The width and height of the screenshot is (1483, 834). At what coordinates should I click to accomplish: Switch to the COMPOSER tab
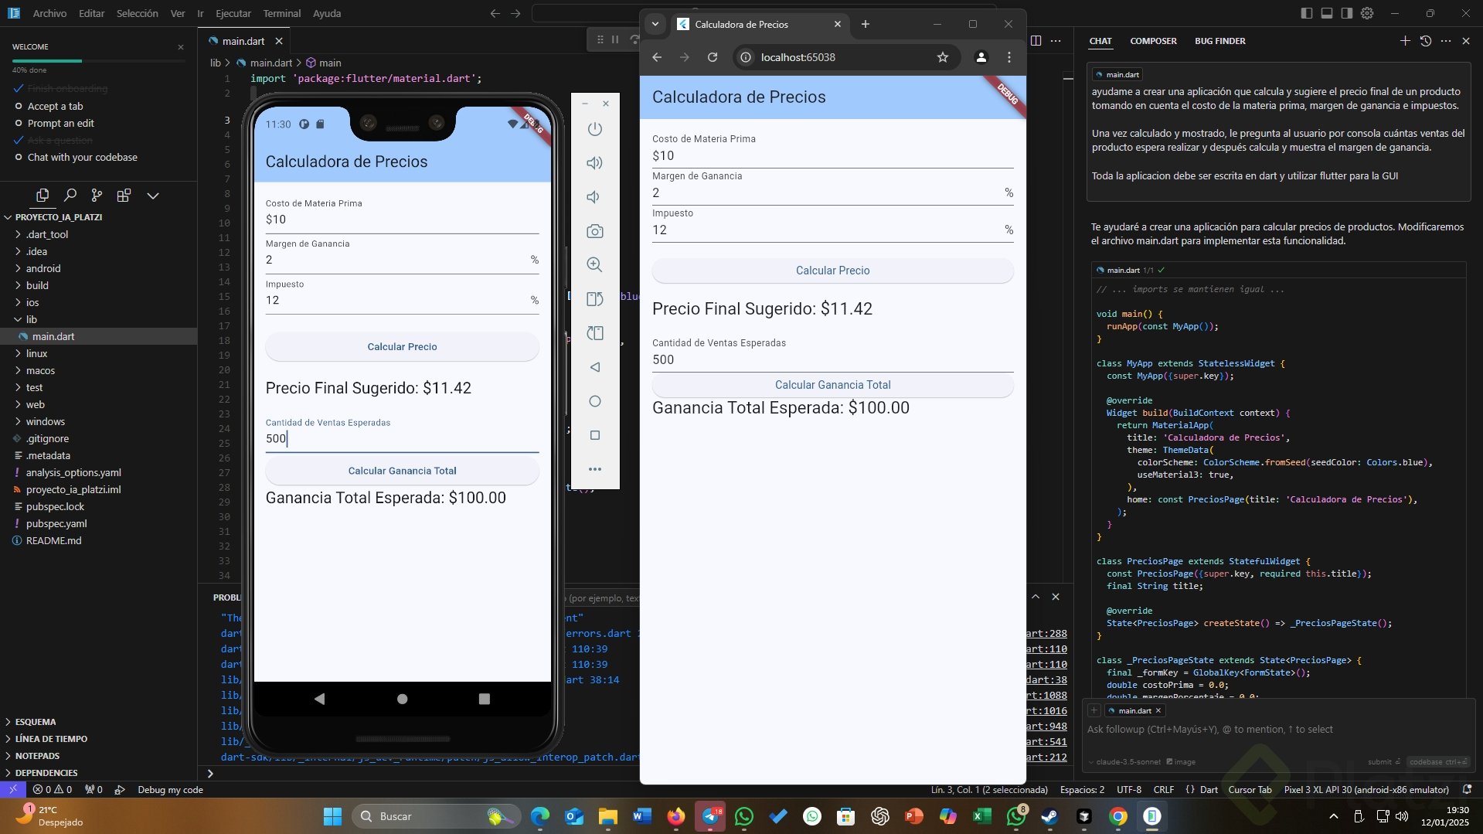click(x=1153, y=41)
